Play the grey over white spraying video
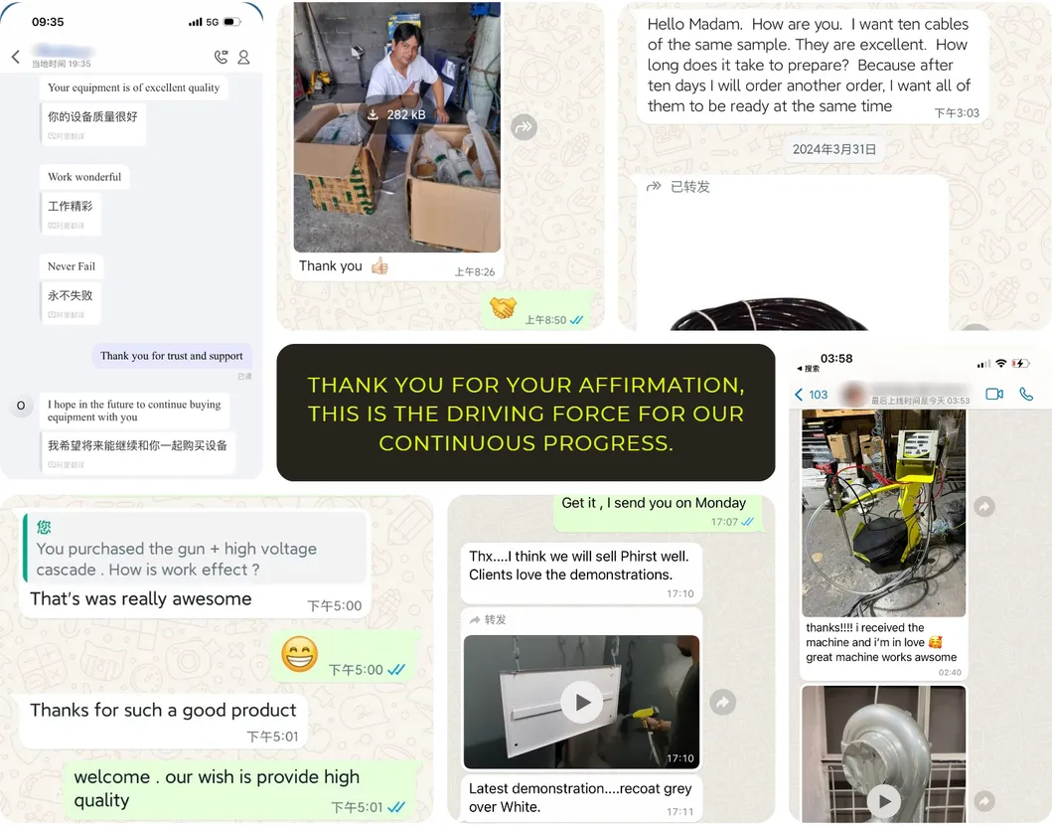This screenshot has width=1052, height=826. [x=582, y=703]
